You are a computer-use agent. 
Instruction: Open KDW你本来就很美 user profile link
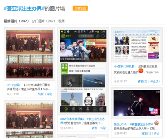(72, 119)
